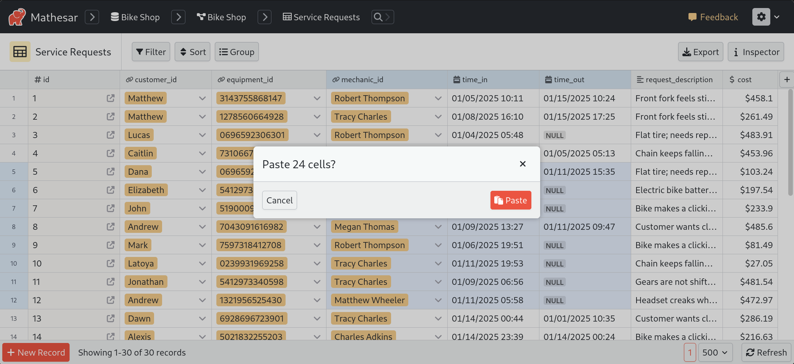Refresh the table records
This screenshot has height=364, width=794.
click(766, 352)
